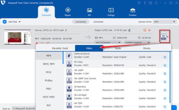Switch to the Ripper tab

pyautogui.click(x=68, y=12)
